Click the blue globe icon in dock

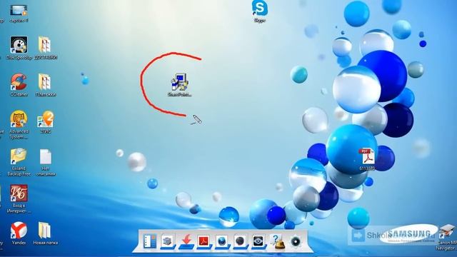click(x=222, y=241)
